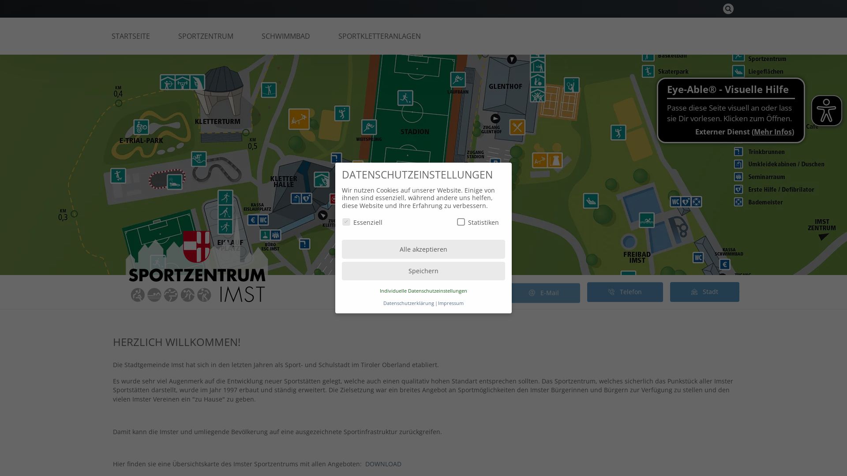This screenshot has height=476, width=847.
Task: Click the Liegeflächen legend icon
Action: pos(738,71)
